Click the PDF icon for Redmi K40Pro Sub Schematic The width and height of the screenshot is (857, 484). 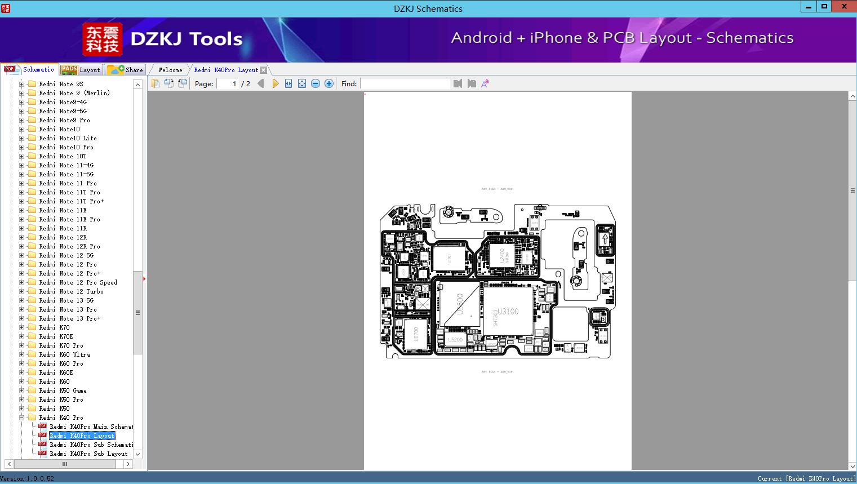coord(42,444)
